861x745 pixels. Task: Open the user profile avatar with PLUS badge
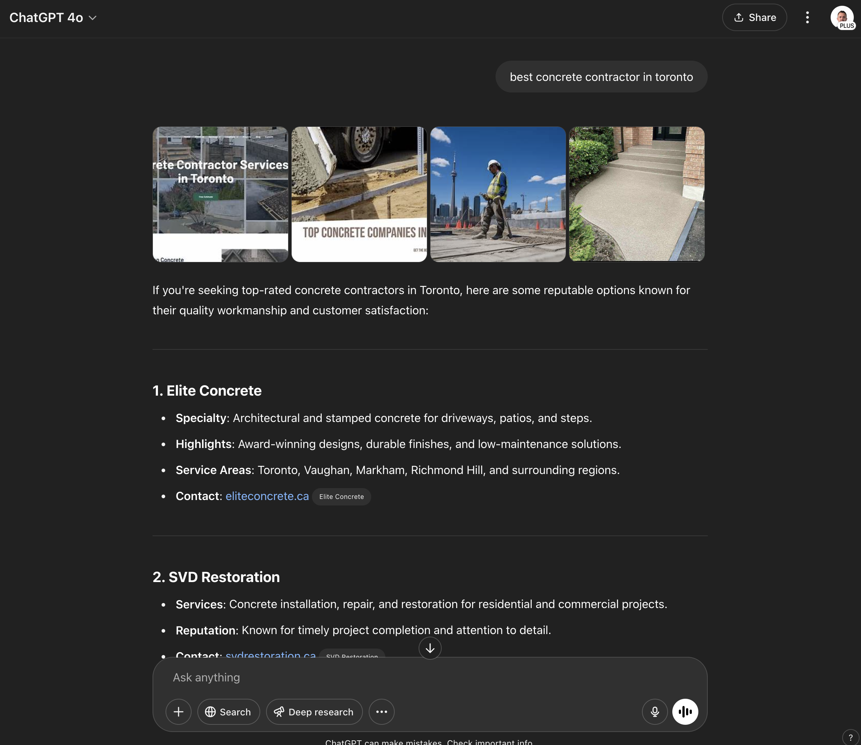click(x=842, y=18)
